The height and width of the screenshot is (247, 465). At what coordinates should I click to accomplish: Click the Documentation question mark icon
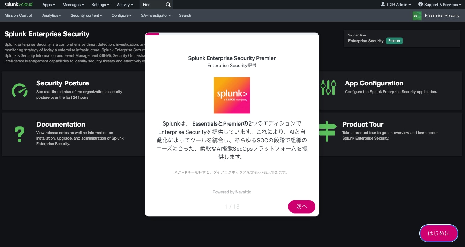(20, 134)
